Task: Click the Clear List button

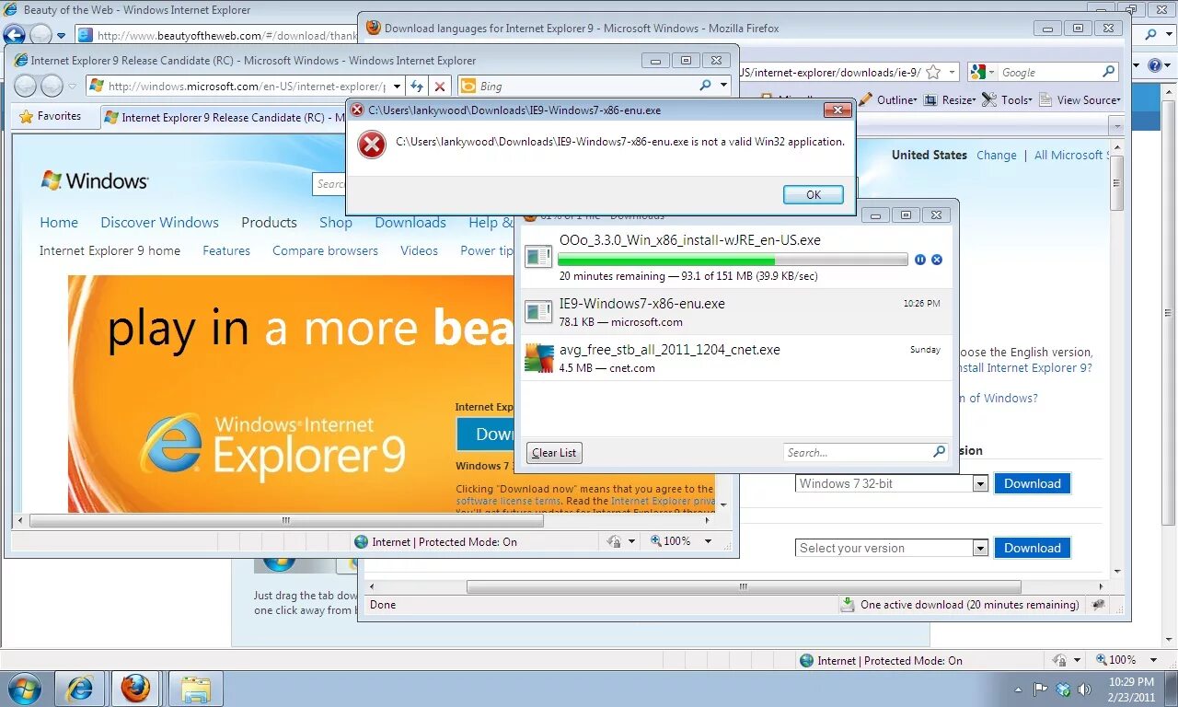Action: point(554,453)
